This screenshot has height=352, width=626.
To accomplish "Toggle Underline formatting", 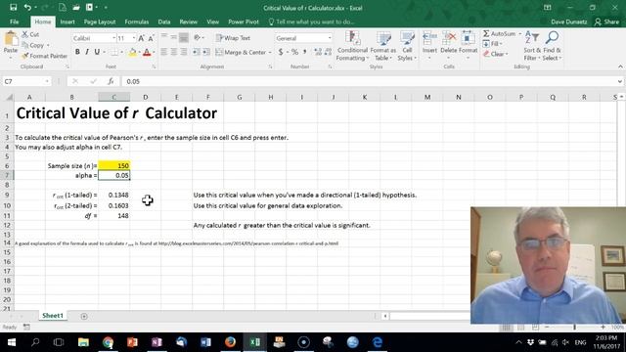I will point(97,52).
